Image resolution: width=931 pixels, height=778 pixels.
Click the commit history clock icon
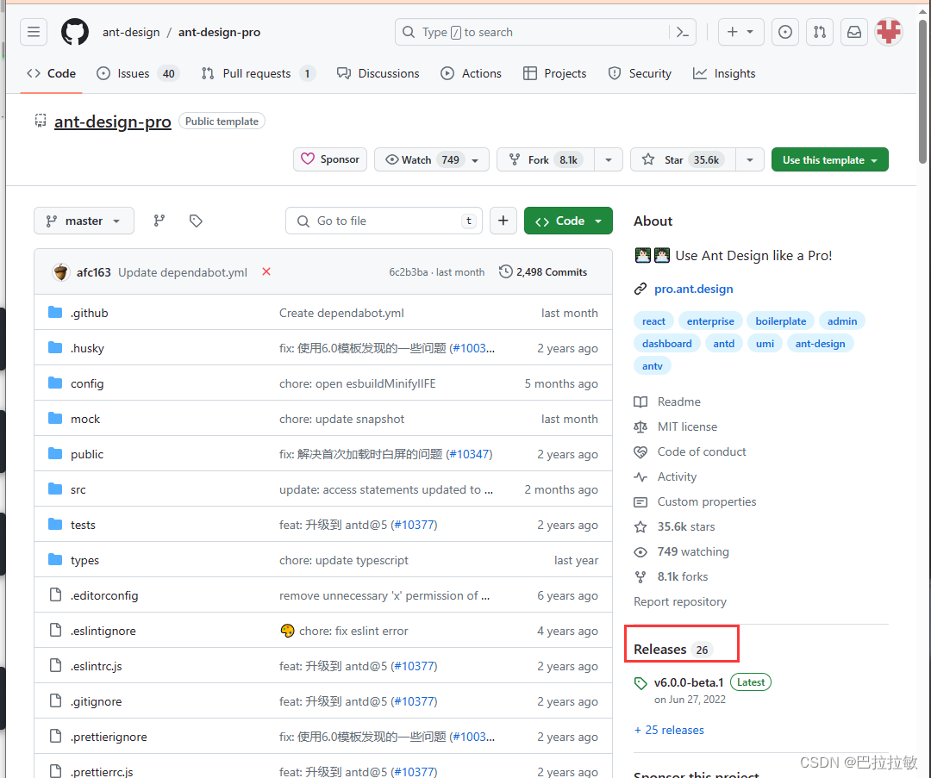coord(505,271)
